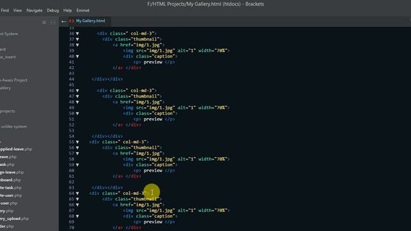Open the Emmet menu
The height and width of the screenshot is (231, 411).
[x=83, y=10]
